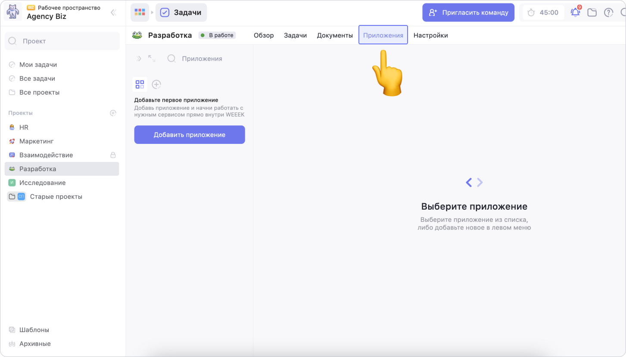This screenshot has height=357, width=626.
Task: Expand the Старые проекты folder
Action: 12,197
